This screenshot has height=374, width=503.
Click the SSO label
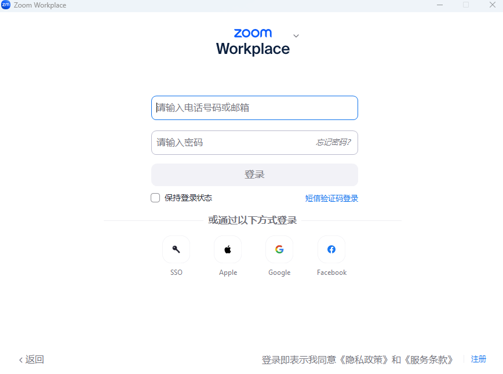pos(176,273)
